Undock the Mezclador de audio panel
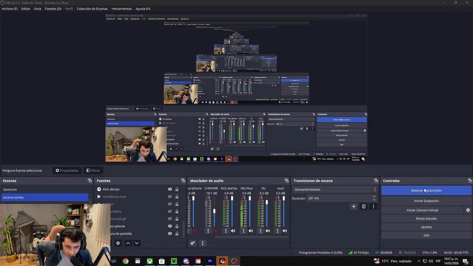The width and height of the screenshot is (473, 266). pyautogui.click(x=286, y=181)
